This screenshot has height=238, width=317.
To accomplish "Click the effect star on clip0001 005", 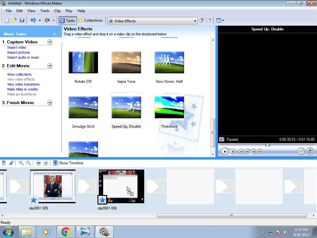I will tap(34, 200).
